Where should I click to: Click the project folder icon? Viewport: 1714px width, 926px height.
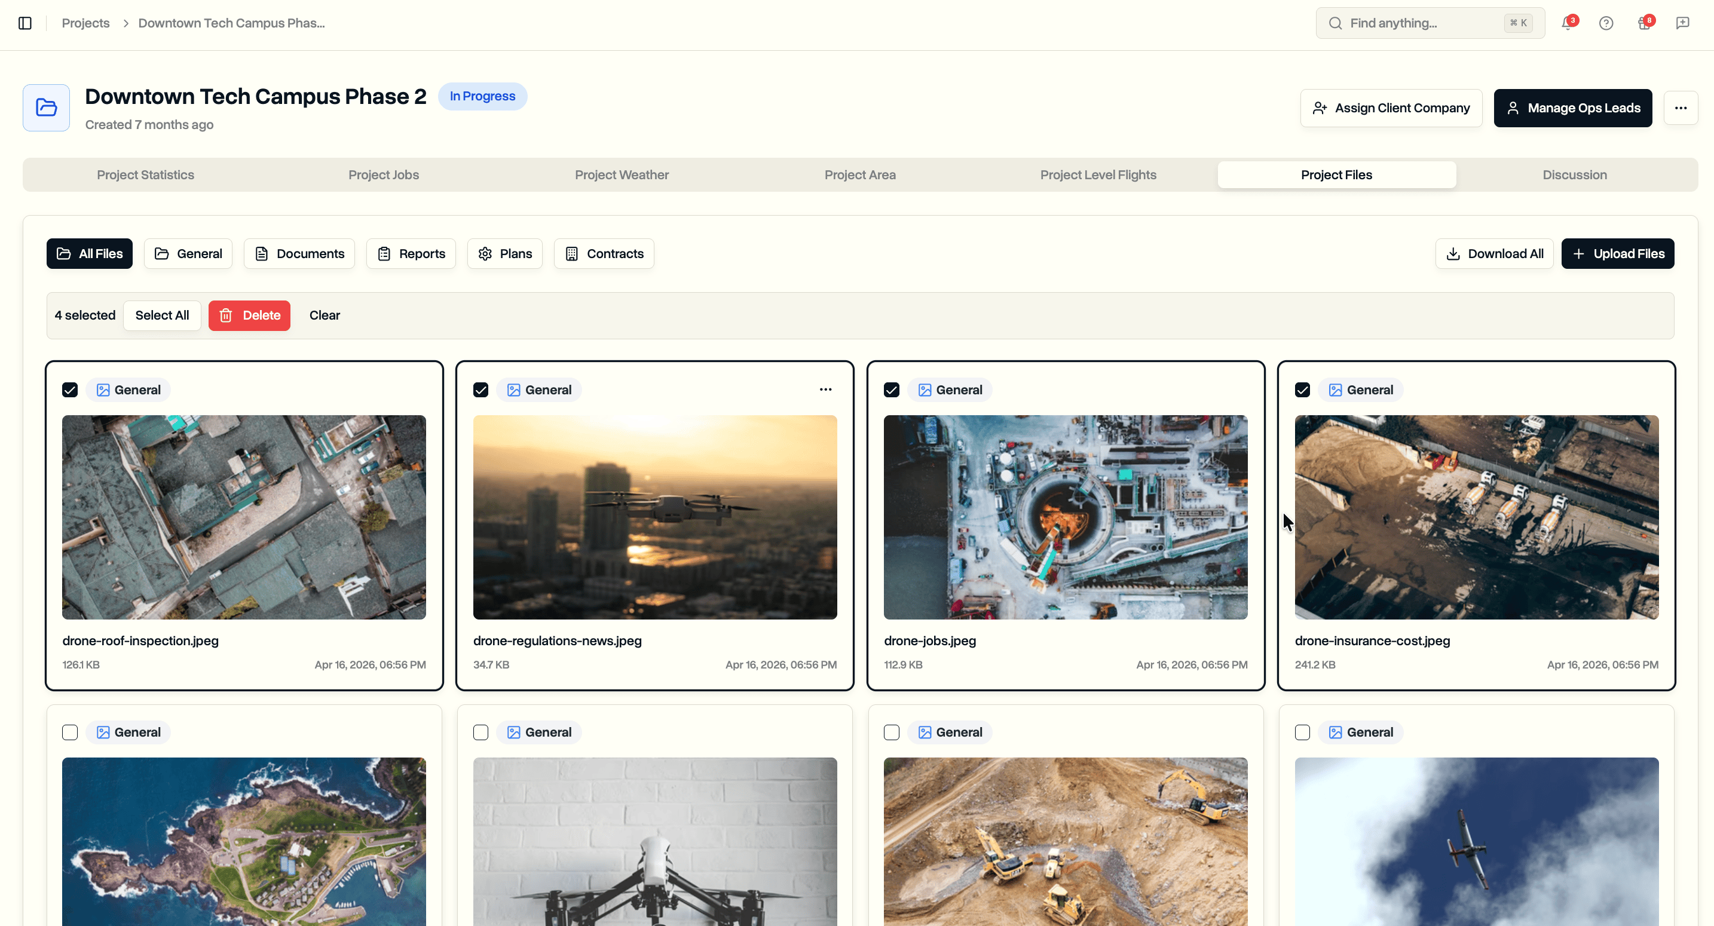[x=45, y=107]
